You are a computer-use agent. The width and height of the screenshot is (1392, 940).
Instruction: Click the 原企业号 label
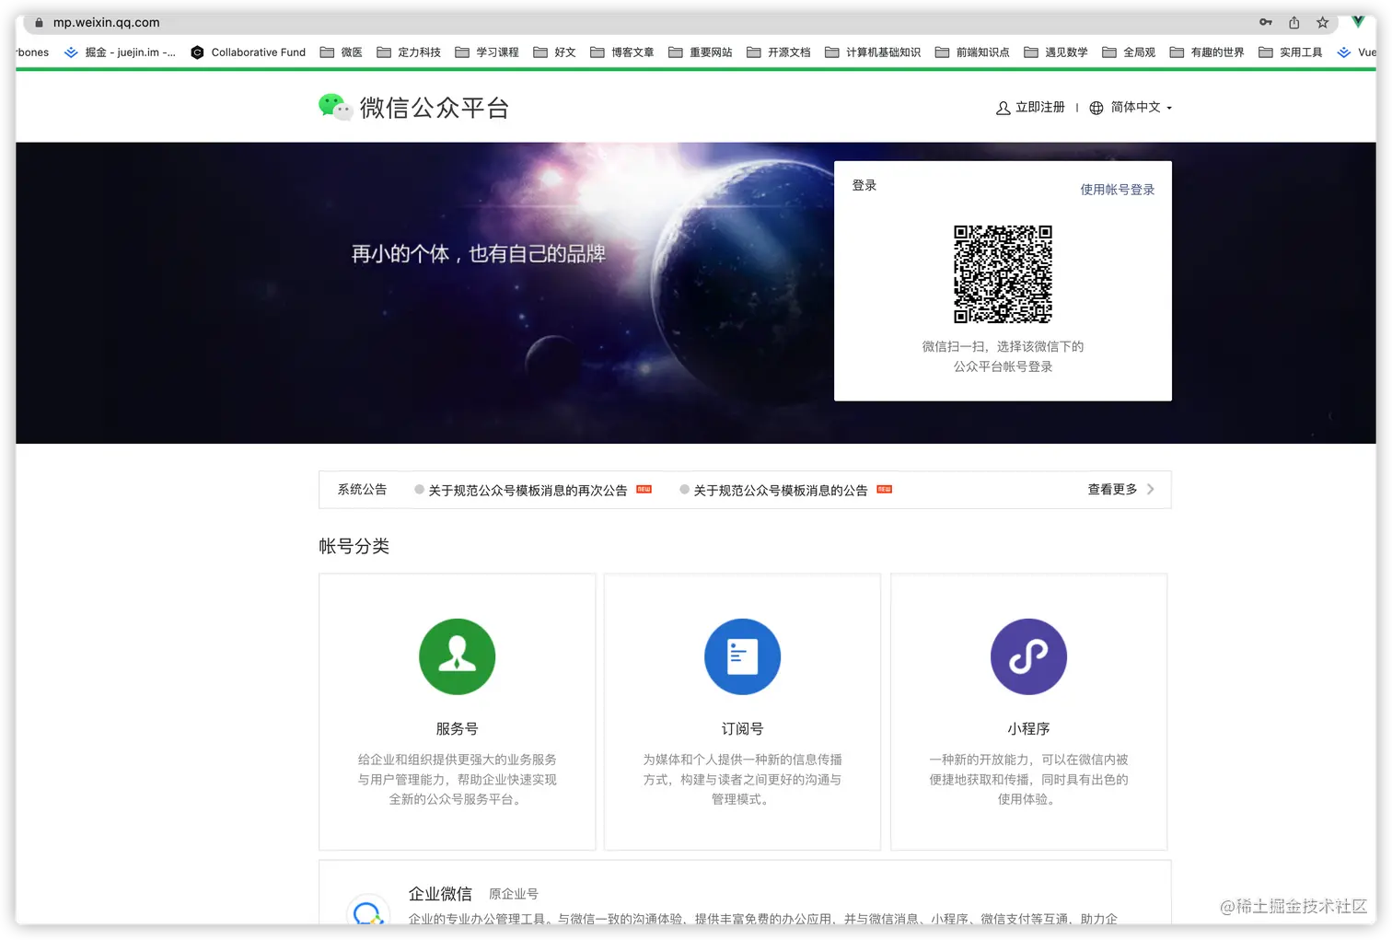point(514,894)
